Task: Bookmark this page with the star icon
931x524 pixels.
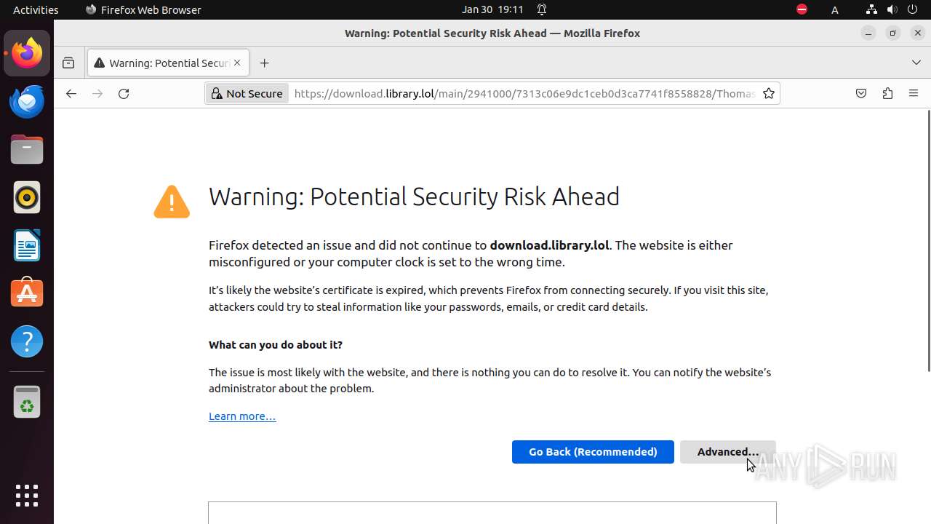Action: pos(769,94)
